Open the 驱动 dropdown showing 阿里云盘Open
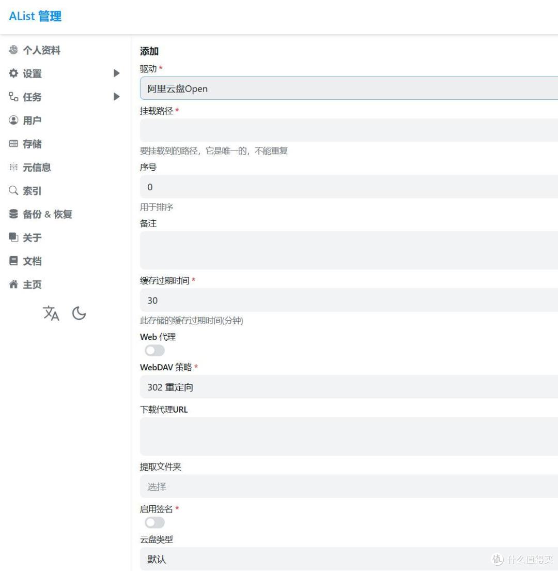The width and height of the screenshot is (558, 571). (x=349, y=88)
